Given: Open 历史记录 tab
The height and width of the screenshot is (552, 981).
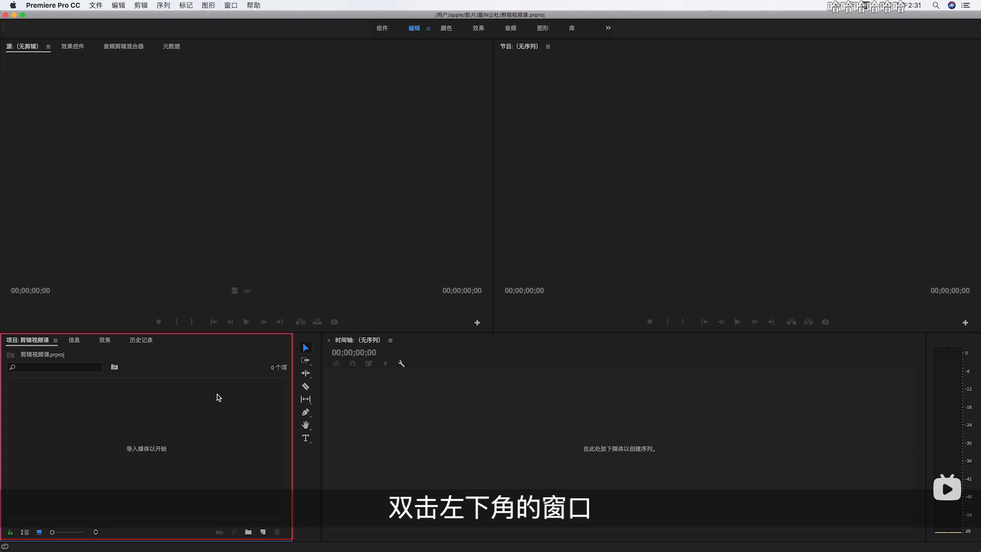Looking at the screenshot, I should [x=141, y=340].
